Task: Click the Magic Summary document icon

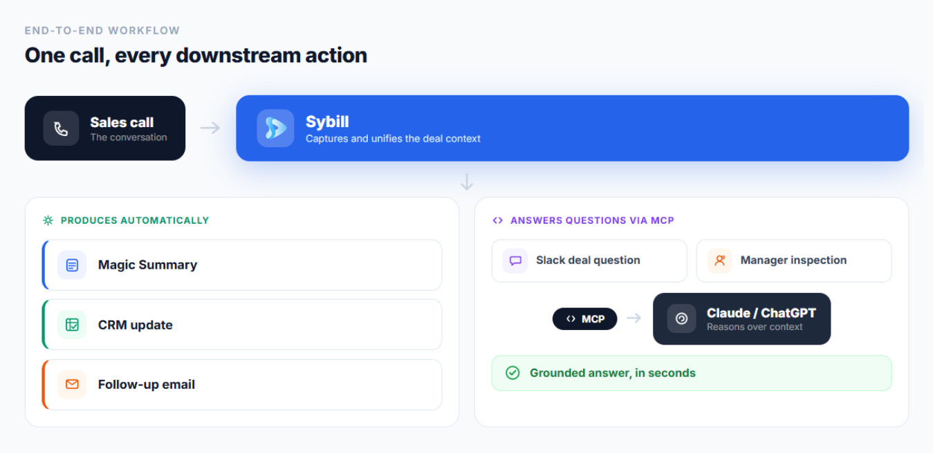Action: click(x=72, y=265)
